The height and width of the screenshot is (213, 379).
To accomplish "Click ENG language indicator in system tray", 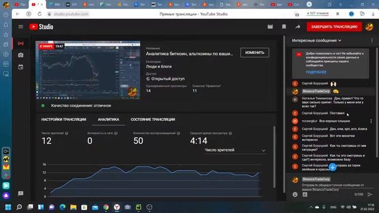I will 333,207.
